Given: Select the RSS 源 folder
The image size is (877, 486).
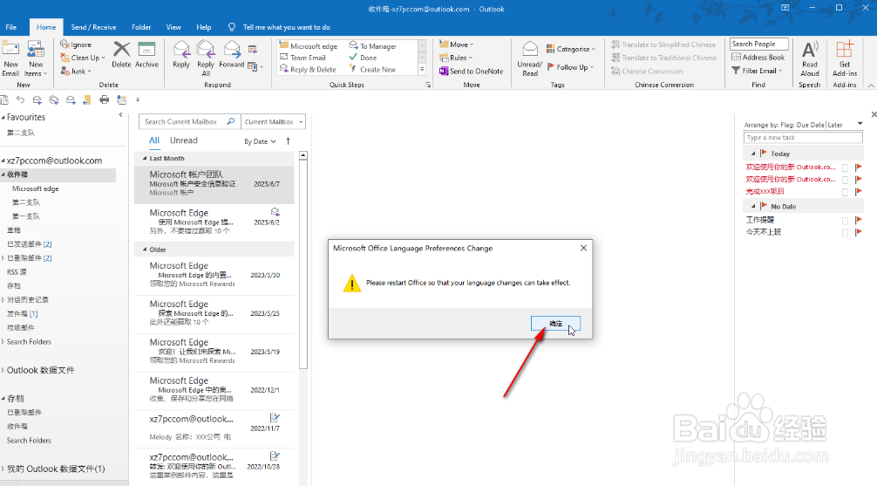Looking at the screenshot, I should pyautogui.click(x=17, y=272).
